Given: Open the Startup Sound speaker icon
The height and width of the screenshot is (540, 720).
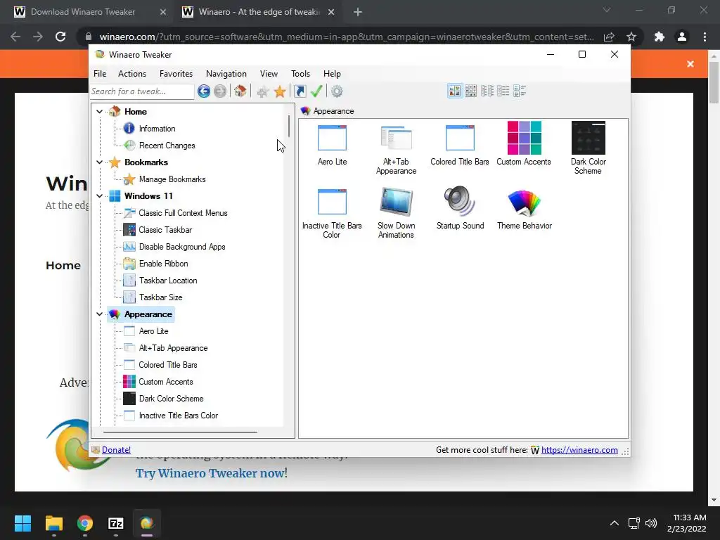Looking at the screenshot, I should click(460, 201).
